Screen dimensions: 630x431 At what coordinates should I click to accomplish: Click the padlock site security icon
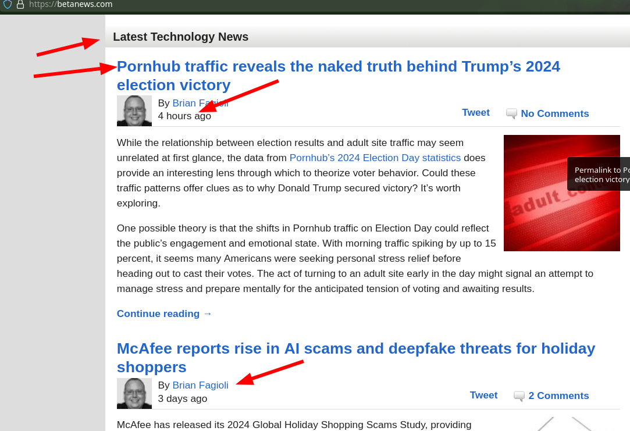point(20,5)
